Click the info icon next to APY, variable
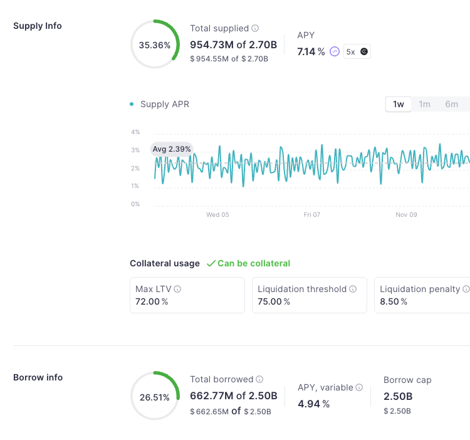The image size is (470, 440). [359, 387]
